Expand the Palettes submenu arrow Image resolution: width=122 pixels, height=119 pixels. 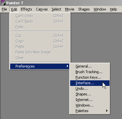(x=107, y=111)
